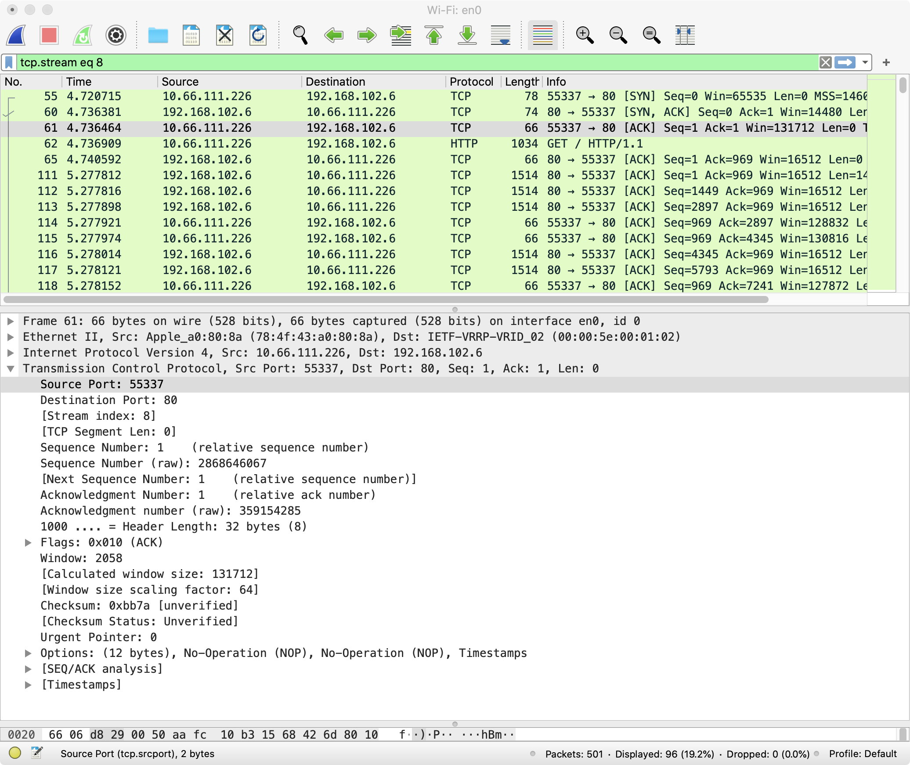
Task: Open the display filter history dropdown arrow
Action: [865, 62]
